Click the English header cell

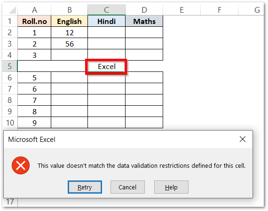(x=70, y=21)
